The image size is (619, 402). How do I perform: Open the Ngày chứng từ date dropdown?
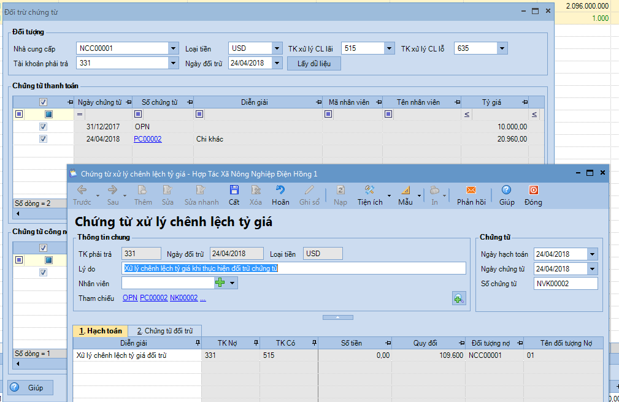pos(593,269)
